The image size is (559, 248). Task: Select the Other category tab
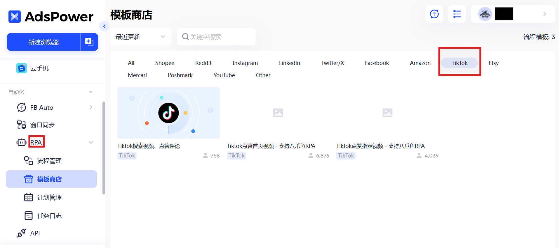(x=263, y=75)
